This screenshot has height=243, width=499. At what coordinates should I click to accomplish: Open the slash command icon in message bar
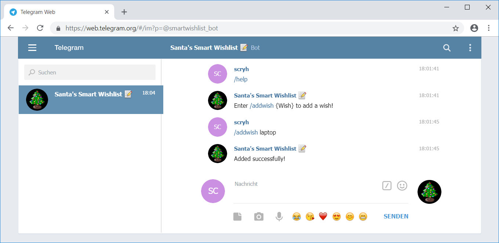(x=387, y=186)
